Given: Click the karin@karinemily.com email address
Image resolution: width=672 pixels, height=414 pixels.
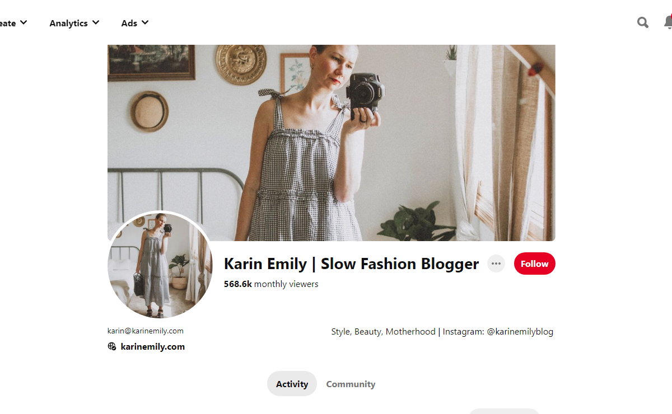Looking at the screenshot, I should [x=146, y=331].
